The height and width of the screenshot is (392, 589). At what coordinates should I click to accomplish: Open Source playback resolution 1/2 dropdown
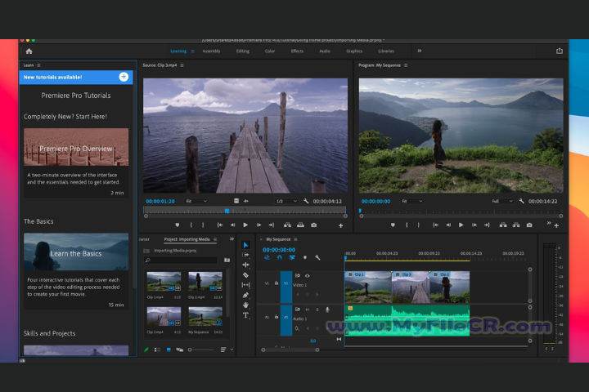(286, 201)
